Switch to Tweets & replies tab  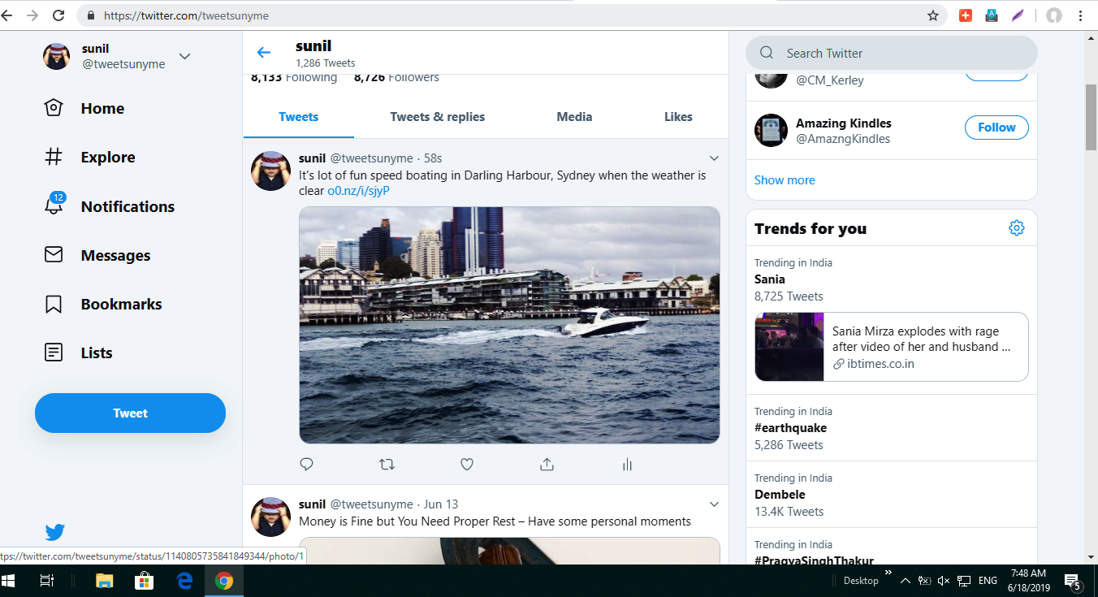point(438,117)
